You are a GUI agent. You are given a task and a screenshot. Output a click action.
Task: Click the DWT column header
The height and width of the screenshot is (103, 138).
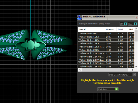(x=122, y=29)
